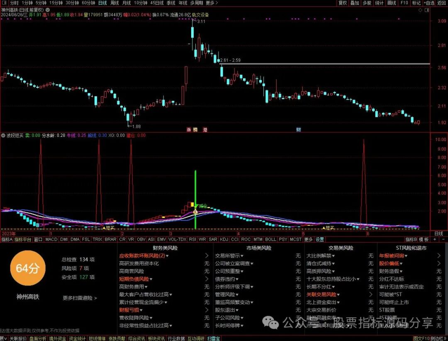This screenshot has height=341, width=448.
Task: Click the 展 expand button at bottom left
Action: click(3, 339)
